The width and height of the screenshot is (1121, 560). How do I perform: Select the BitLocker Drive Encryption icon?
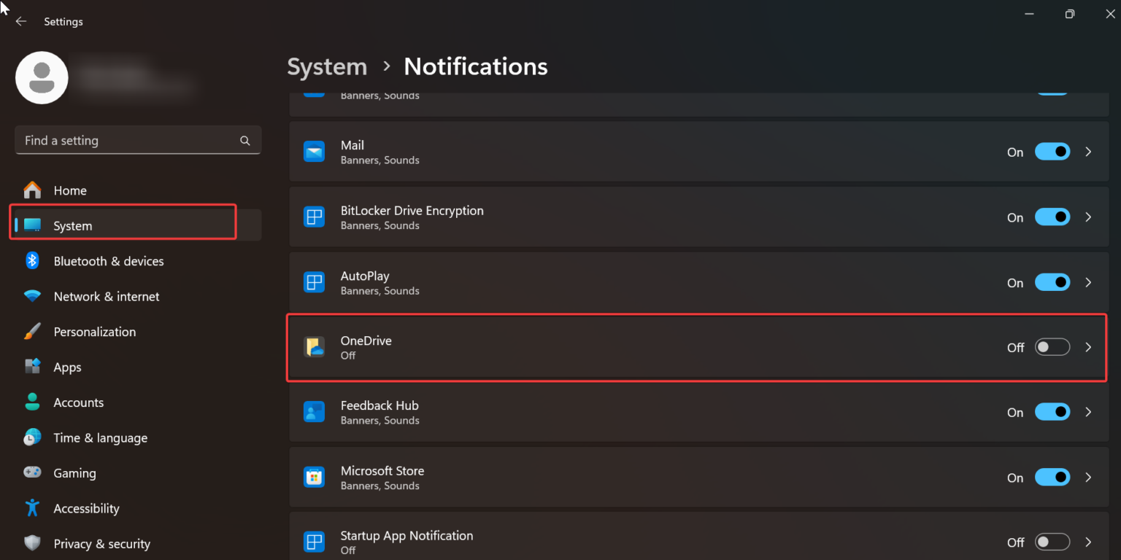[x=314, y=217]
